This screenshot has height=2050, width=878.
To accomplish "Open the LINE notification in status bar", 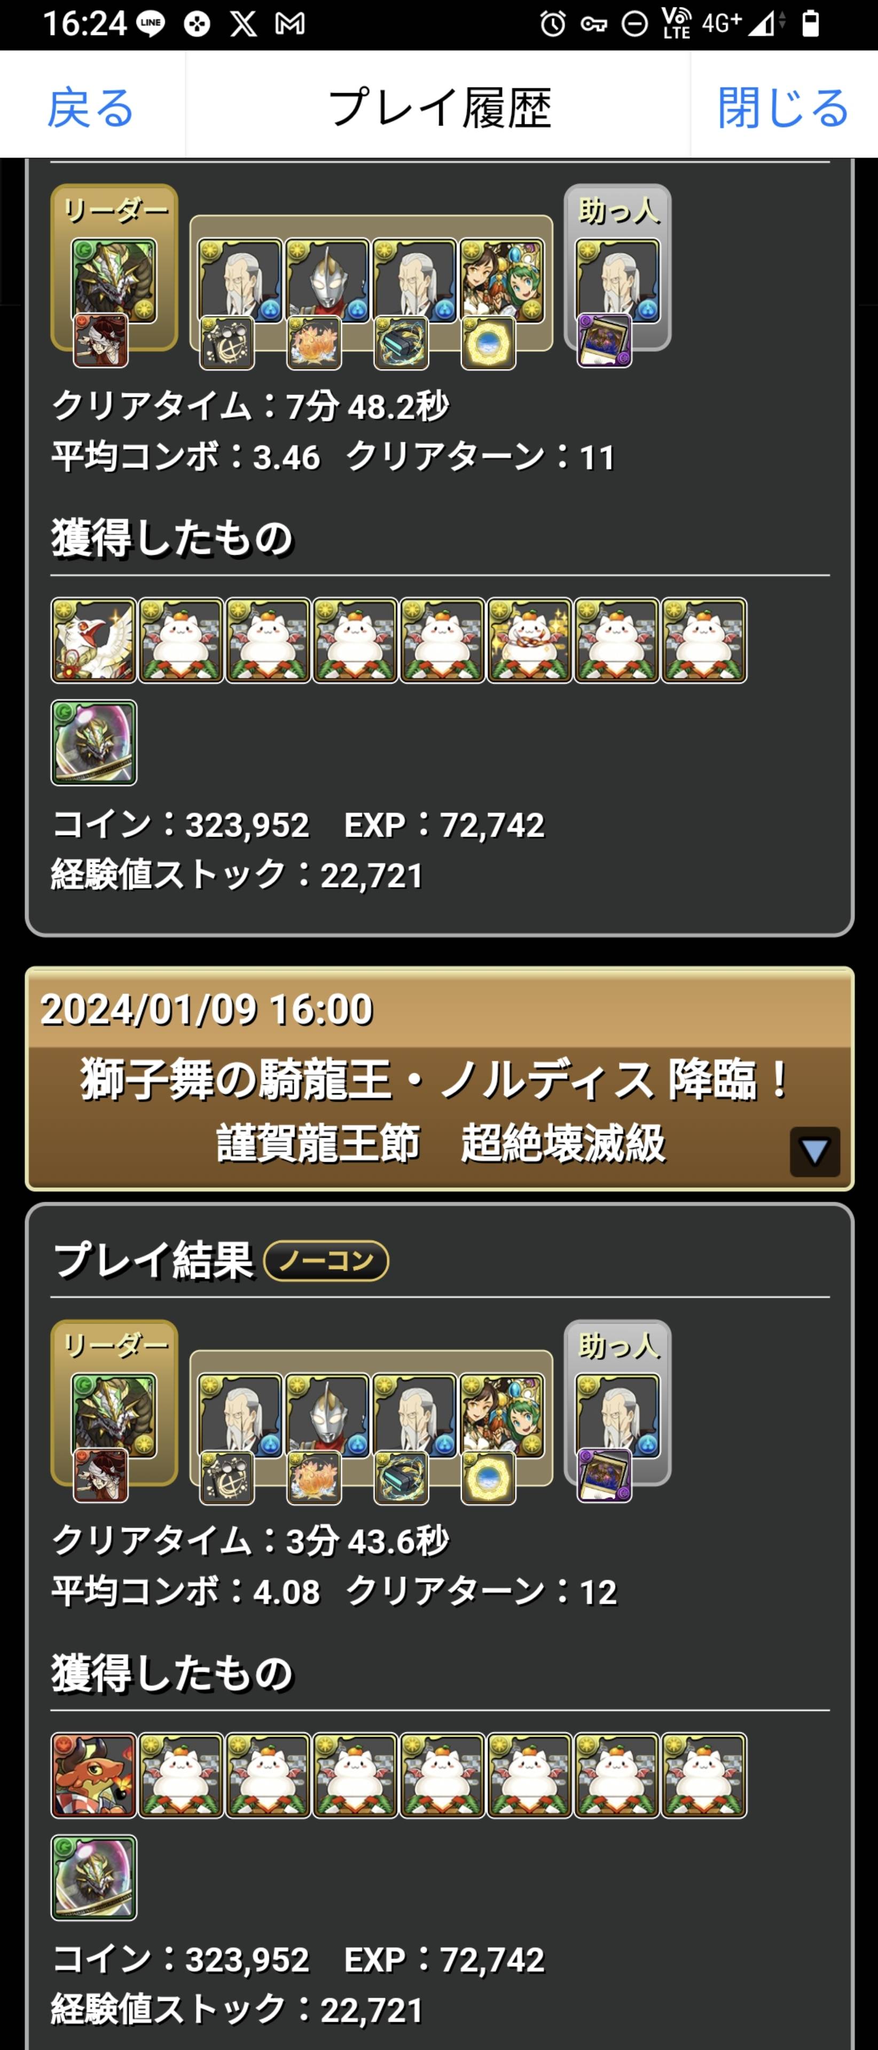I will click(x=151, y=24).
